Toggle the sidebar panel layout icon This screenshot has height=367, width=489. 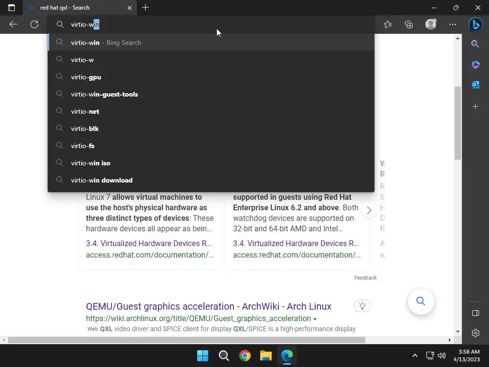(x=475, y=313)
